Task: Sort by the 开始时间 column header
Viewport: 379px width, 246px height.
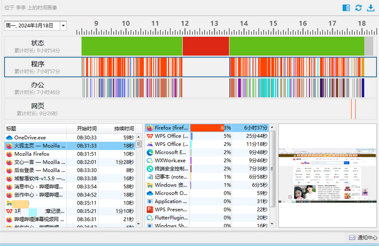Action: (x=87, y=128)
